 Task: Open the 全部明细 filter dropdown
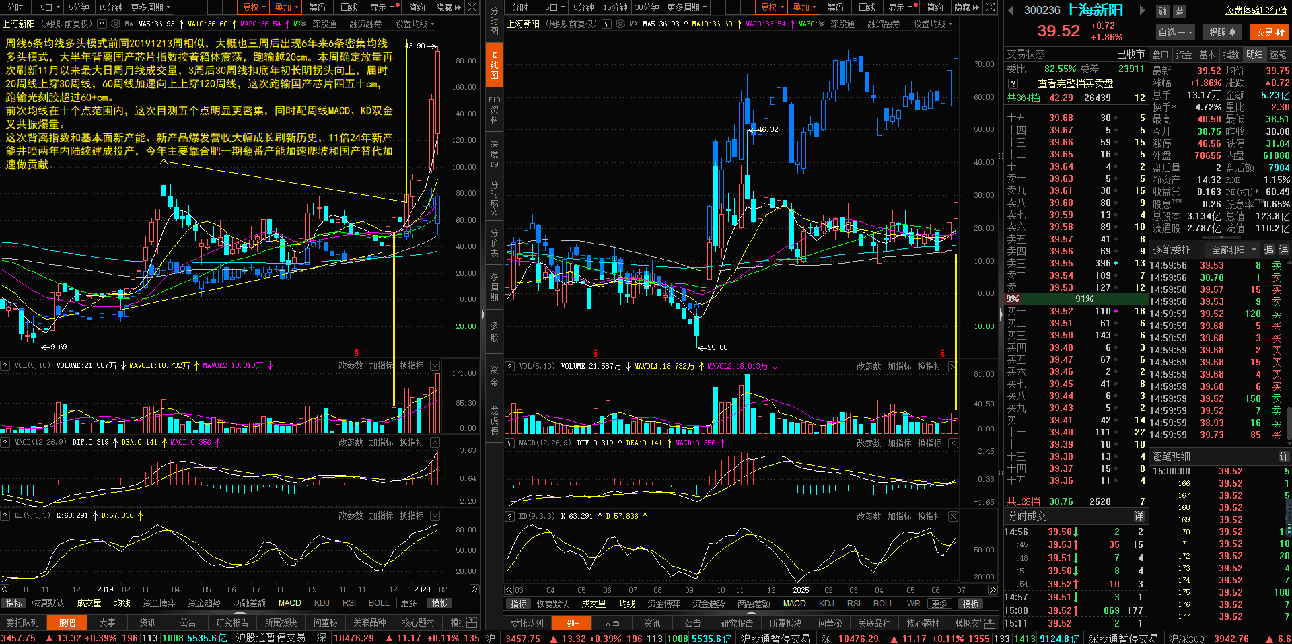pos(1233,250)
